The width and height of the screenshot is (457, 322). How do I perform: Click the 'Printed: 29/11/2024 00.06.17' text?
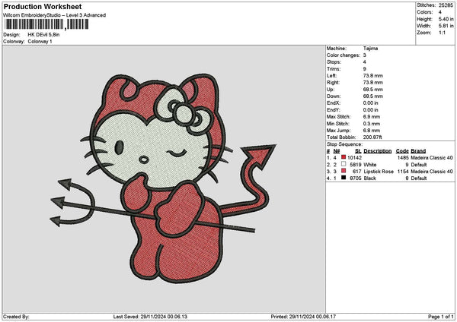303,317
